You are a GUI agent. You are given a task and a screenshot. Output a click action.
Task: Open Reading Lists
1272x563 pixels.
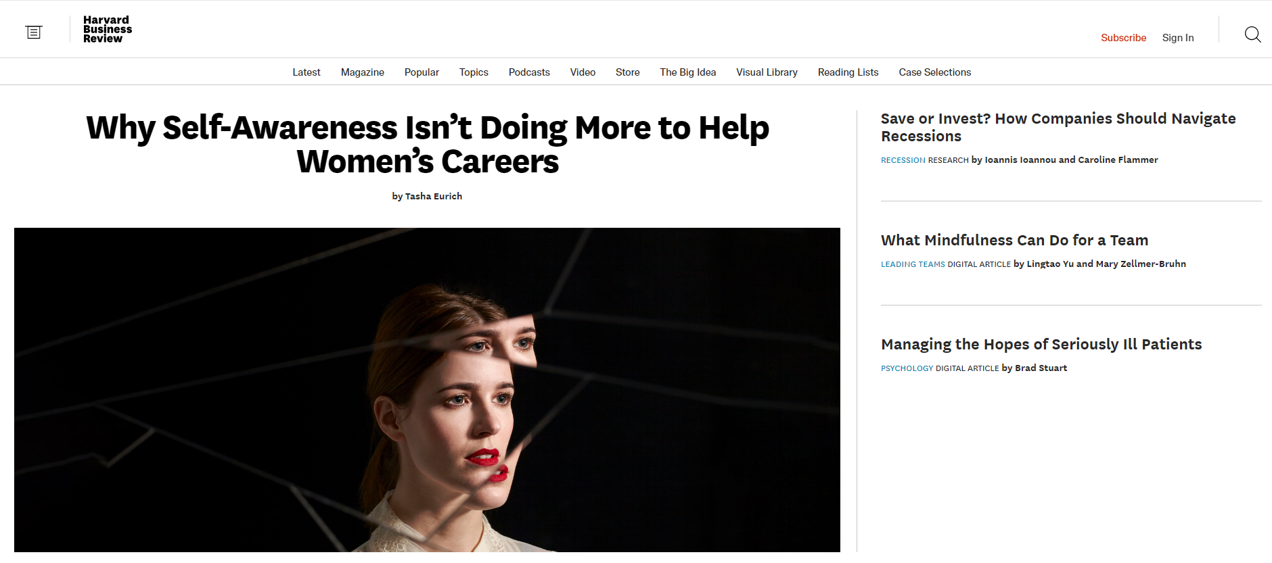point(848,72)
